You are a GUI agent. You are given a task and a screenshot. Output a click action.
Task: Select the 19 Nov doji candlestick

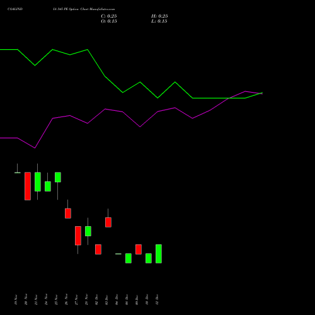18,173
